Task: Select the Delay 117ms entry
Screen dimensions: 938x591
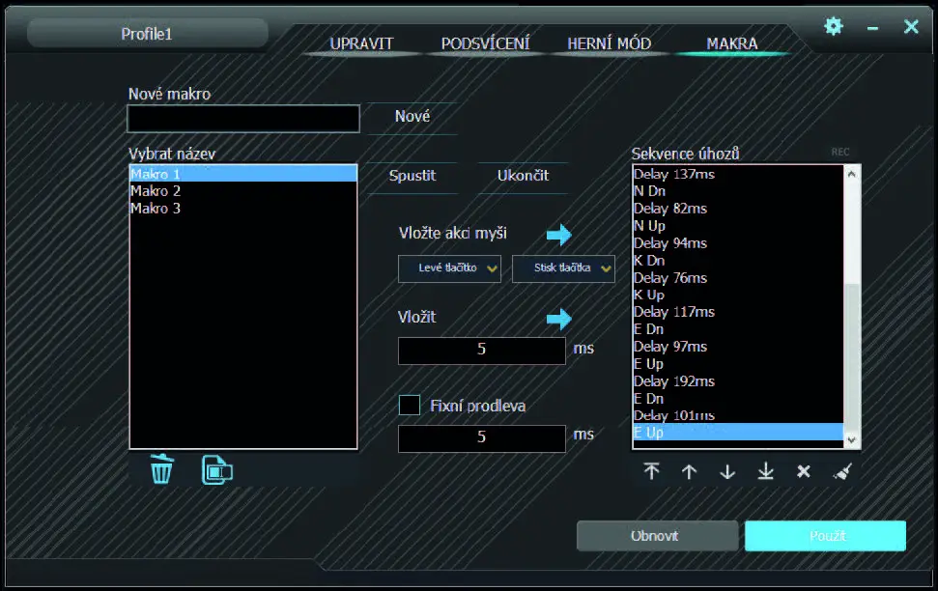Action: pyautogui.click(x=738, y=312)
